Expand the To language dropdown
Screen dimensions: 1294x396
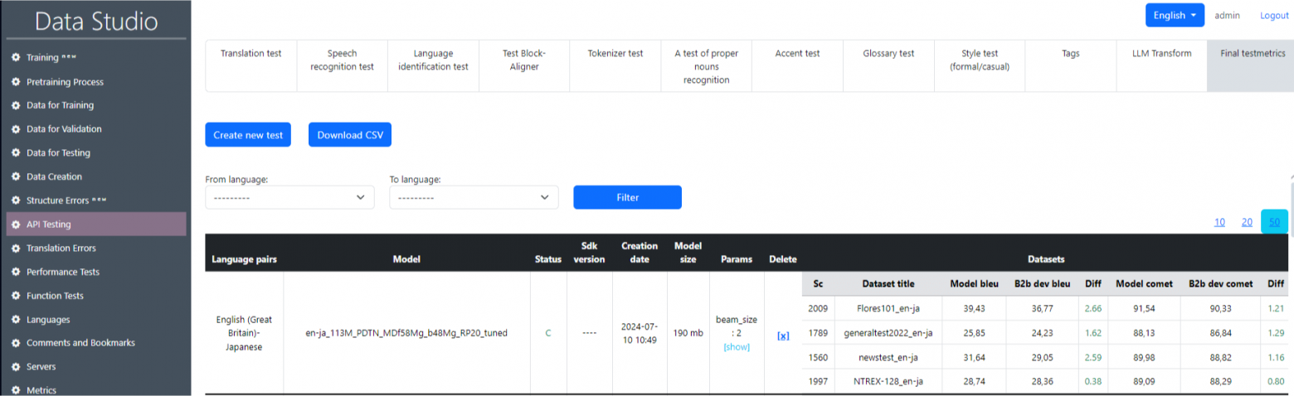click(x=474, y=197)
